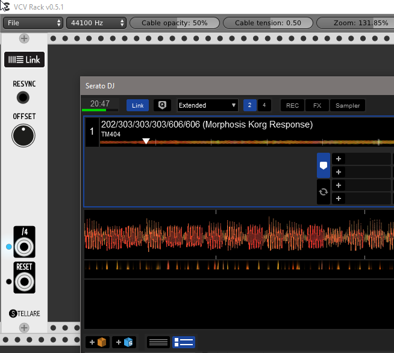Click the RESET output jack
The height and width of the screenshot is (353, 394).
click(x=25, y=281)
